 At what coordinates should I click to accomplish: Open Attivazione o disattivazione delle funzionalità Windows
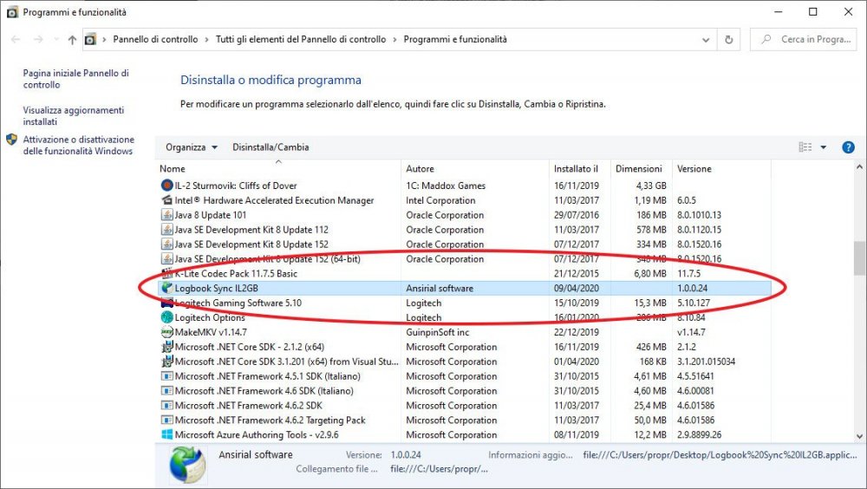coord(78,145)
